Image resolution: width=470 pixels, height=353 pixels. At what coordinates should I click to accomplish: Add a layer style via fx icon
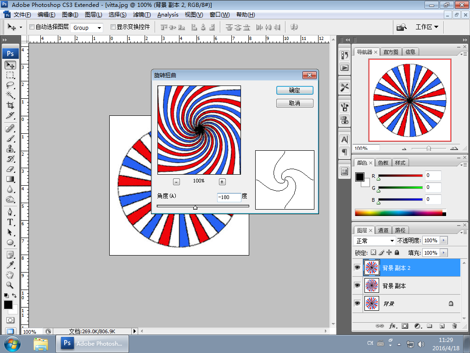392,326
